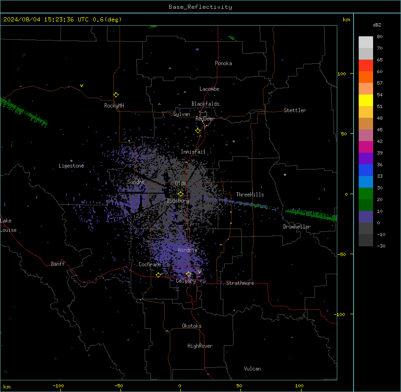Click the Olds town label

pos(180,183)
